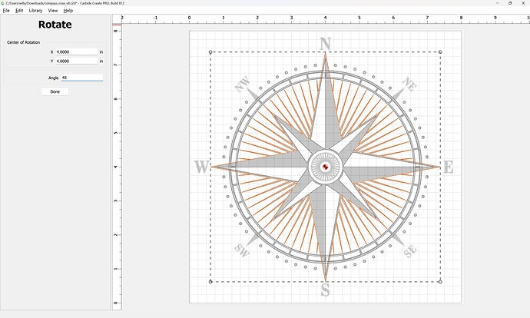
Task: Select the letter E on the compass
Action: (x=449, y=167)
